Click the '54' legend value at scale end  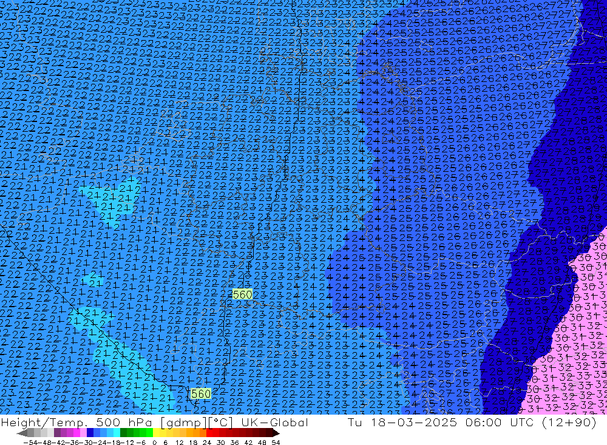(x=276, y=443)
